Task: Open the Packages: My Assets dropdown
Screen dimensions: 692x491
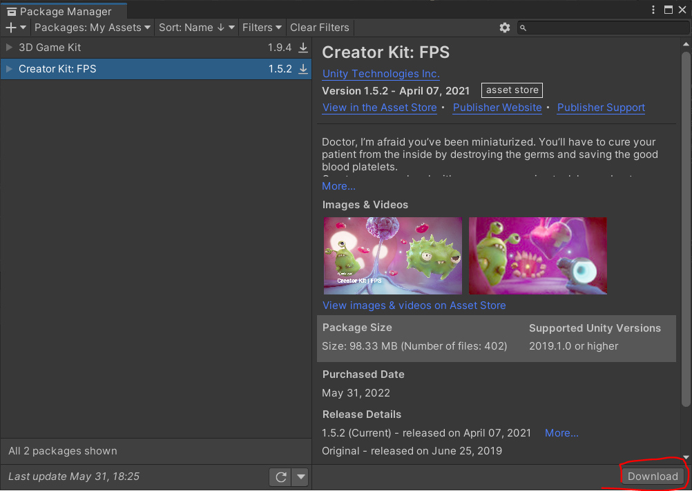Action: [x=93, y=28]
